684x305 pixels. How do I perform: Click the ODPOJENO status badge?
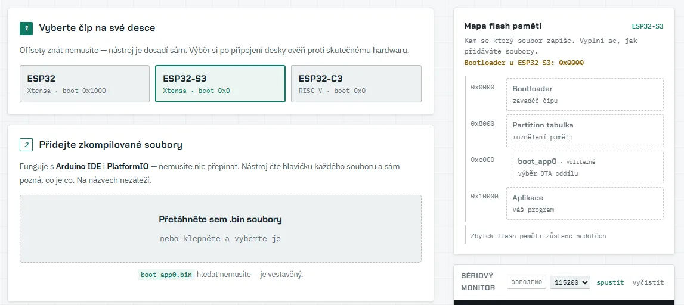coord(527,282)
